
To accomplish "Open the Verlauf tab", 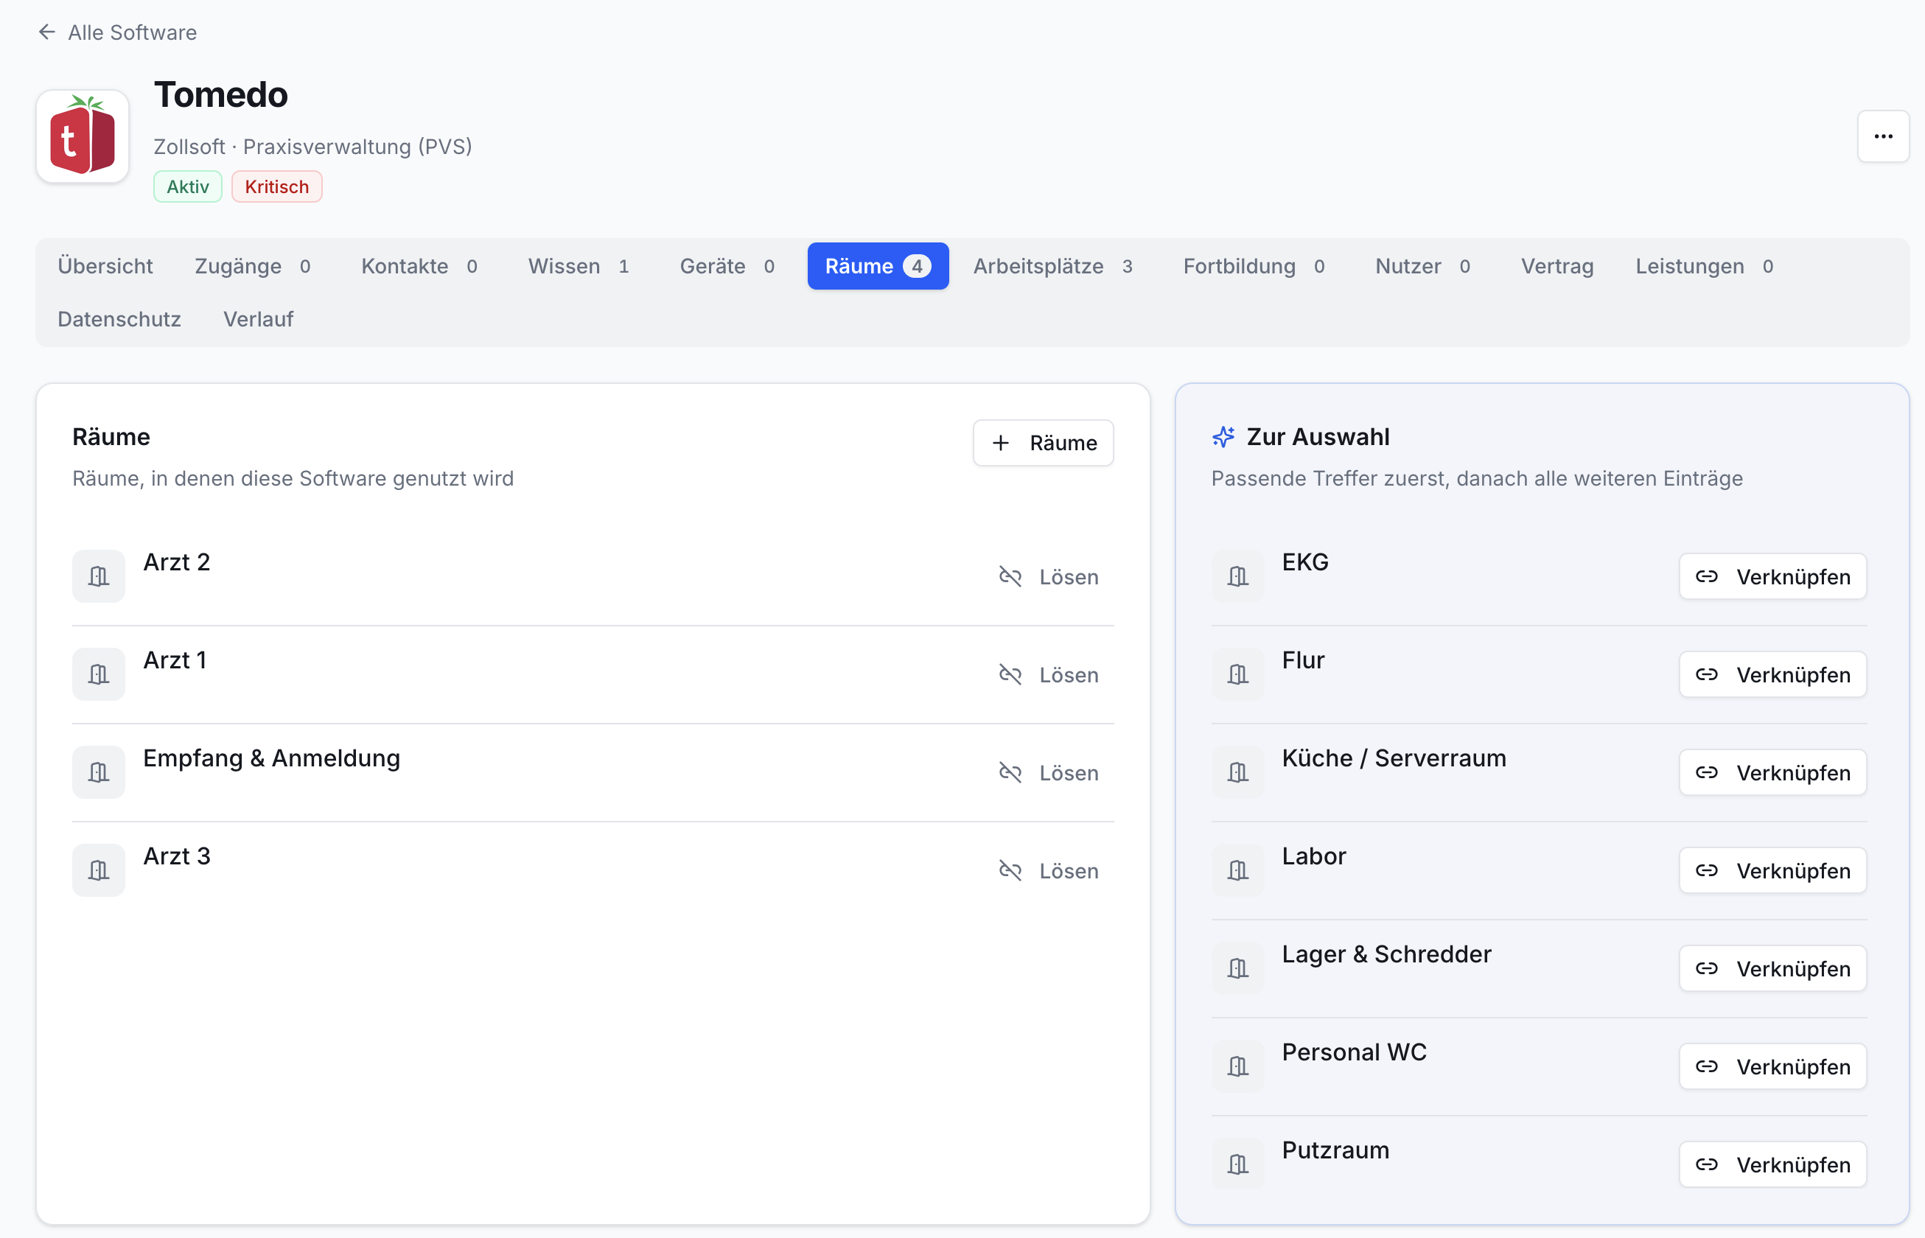I will [x=258, y=319].
